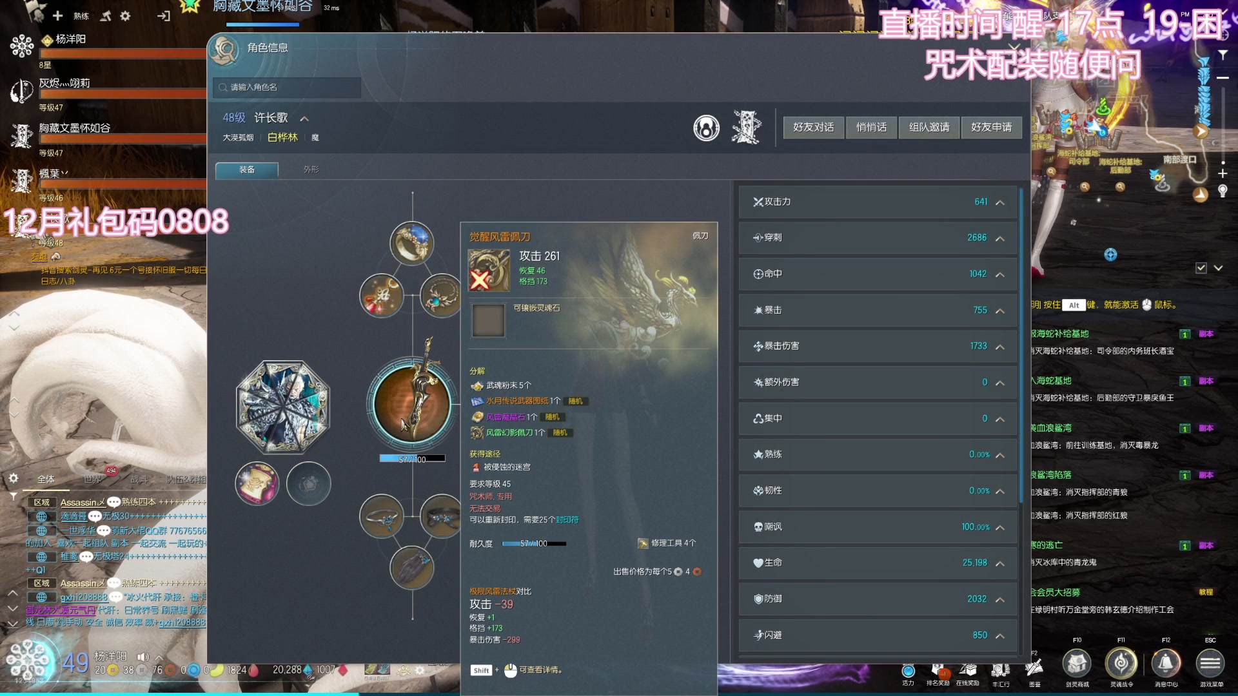Click the 好友申请 friend request button
This screenshot has width=1238, height=696.
991,127
